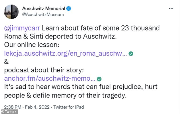181x114 pixels.
Task: Click green checkmark beside lekcja.auschwitz.org link
Action: 131,53
